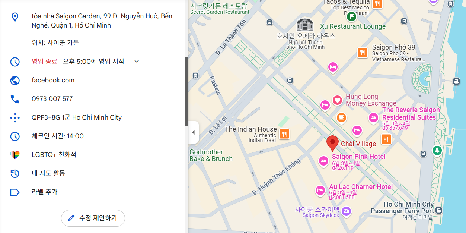Click the Saigon Phở 39 restaurant marker
Image resolution: width=466 pixels, height=233 pixels.
point(362,53)
